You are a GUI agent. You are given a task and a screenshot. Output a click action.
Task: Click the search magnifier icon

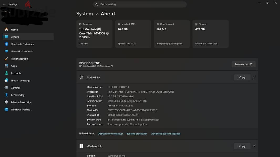[96, 4]
